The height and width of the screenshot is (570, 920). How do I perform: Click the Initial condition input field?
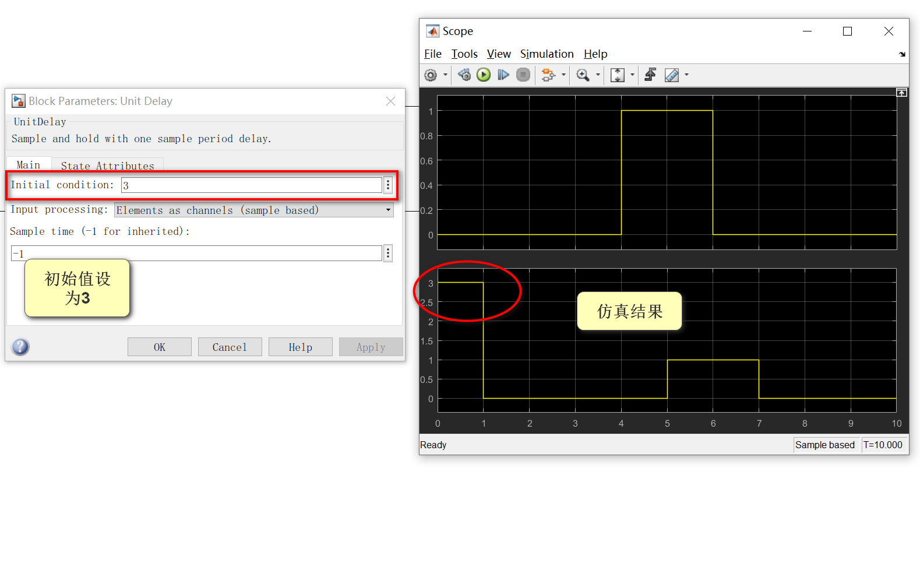coord(251,185)
